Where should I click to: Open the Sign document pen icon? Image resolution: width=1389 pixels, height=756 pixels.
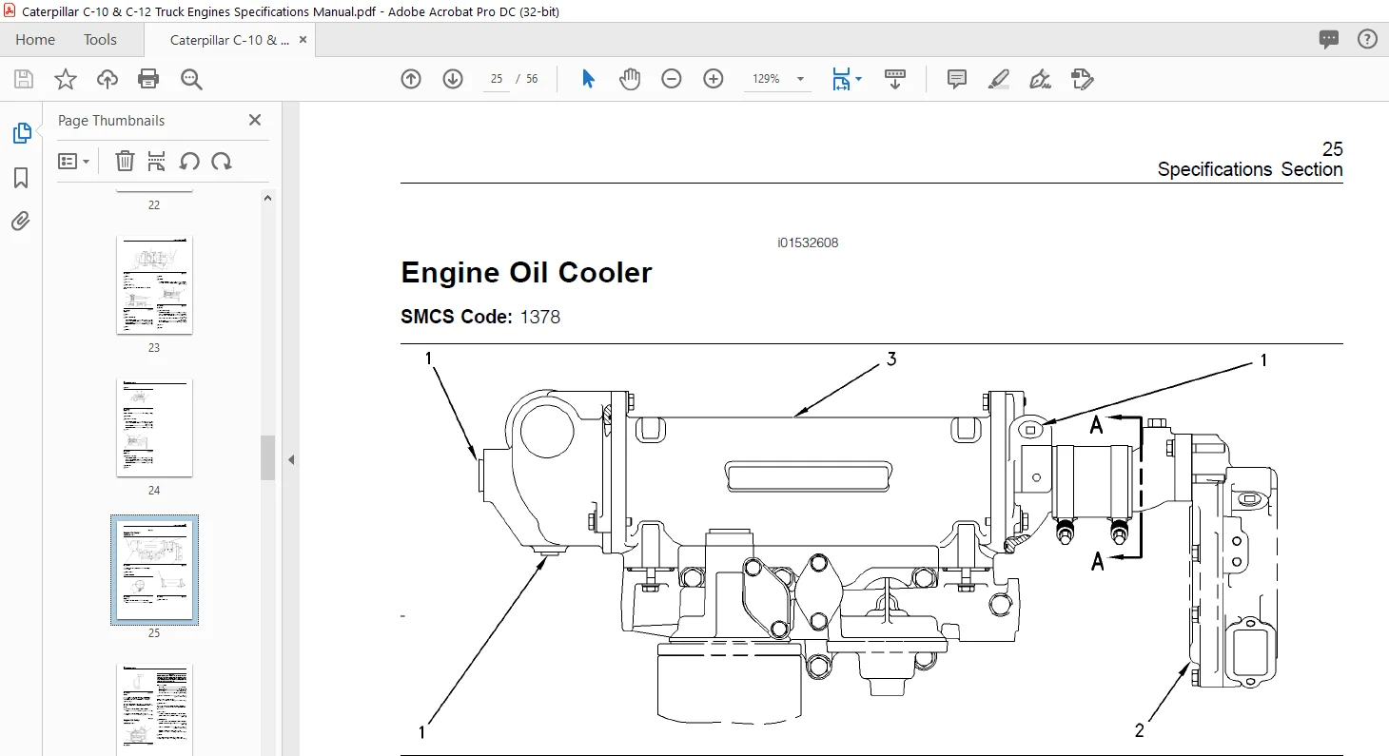click(1040, 79)
